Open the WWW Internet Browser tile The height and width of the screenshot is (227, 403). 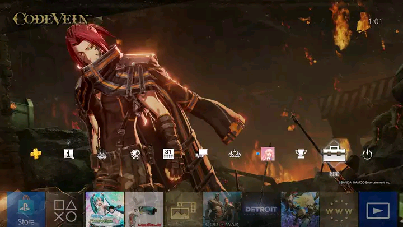tap(339, 209)
